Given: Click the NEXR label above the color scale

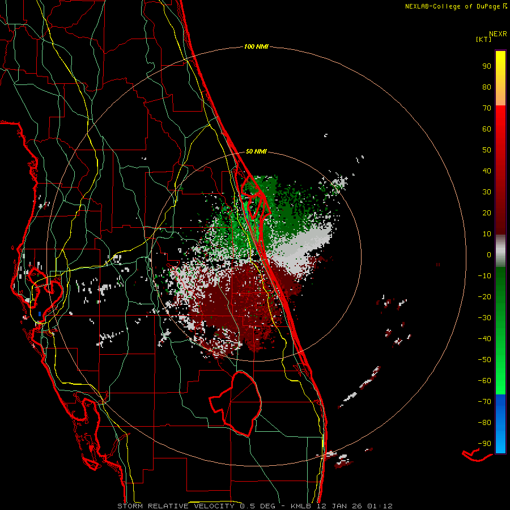Looking at the screenshot, I should 498,33.
